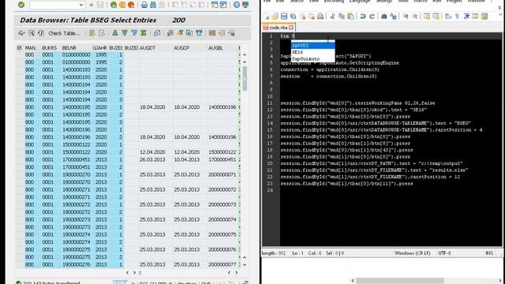Click the glasses Display/Change icon in Data Browser
This screenshot has width=505, height=284.
click(21, 33)
